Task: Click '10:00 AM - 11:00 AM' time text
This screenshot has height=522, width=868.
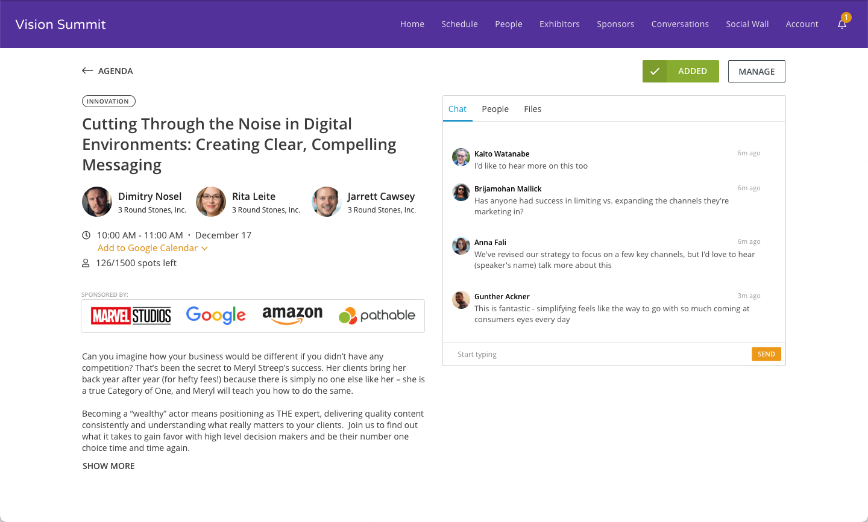Action: [140, 235]
